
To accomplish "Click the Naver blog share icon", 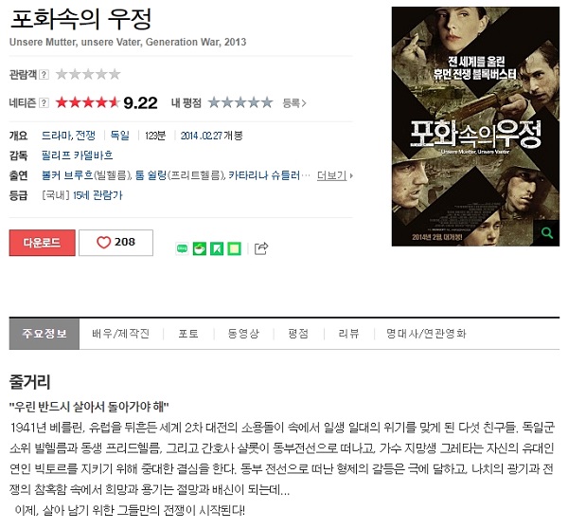I will (182, 249).
